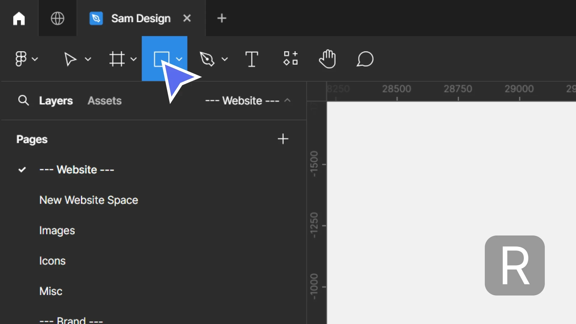The height and width of the screenshot is (324, 576).
Task: Collapse the Website pages section
Action: 287,100
